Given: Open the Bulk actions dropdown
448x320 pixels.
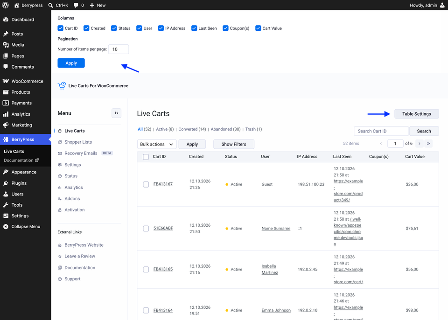Looking at the screenshot, I should [x=157, y=144].
